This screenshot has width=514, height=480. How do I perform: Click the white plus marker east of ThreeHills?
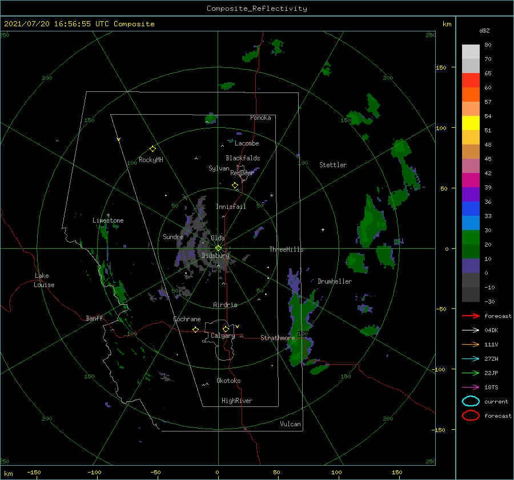tap(323, 229)
